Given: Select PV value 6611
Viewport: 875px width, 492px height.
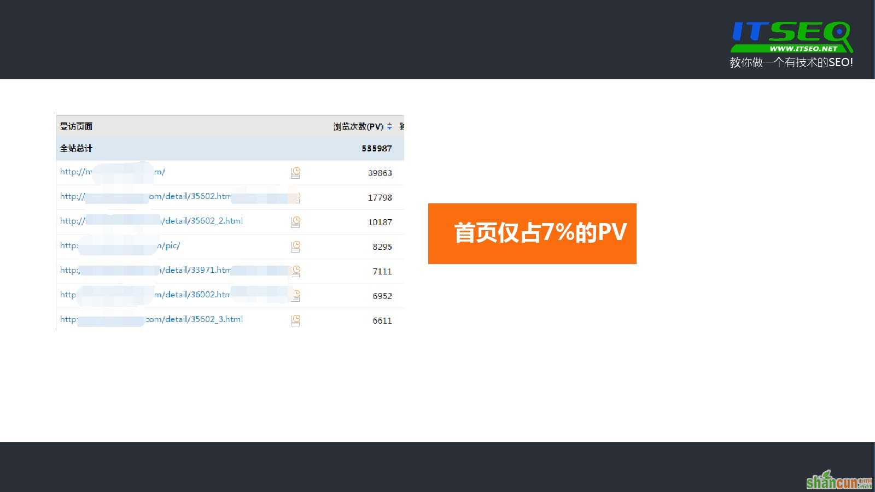Looking at the screenshot, I should (x=382, y=320).
